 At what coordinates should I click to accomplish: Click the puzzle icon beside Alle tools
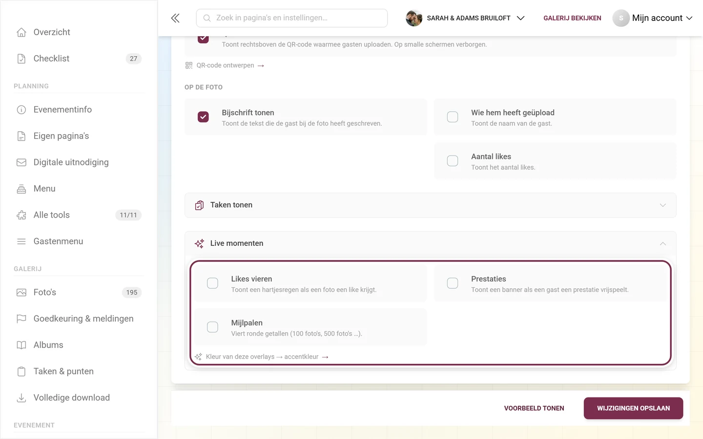[x=21, y=215]
